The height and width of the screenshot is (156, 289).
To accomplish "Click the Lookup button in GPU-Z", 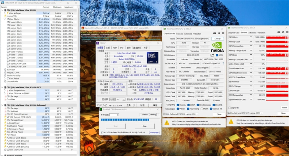I will point(218,39).
